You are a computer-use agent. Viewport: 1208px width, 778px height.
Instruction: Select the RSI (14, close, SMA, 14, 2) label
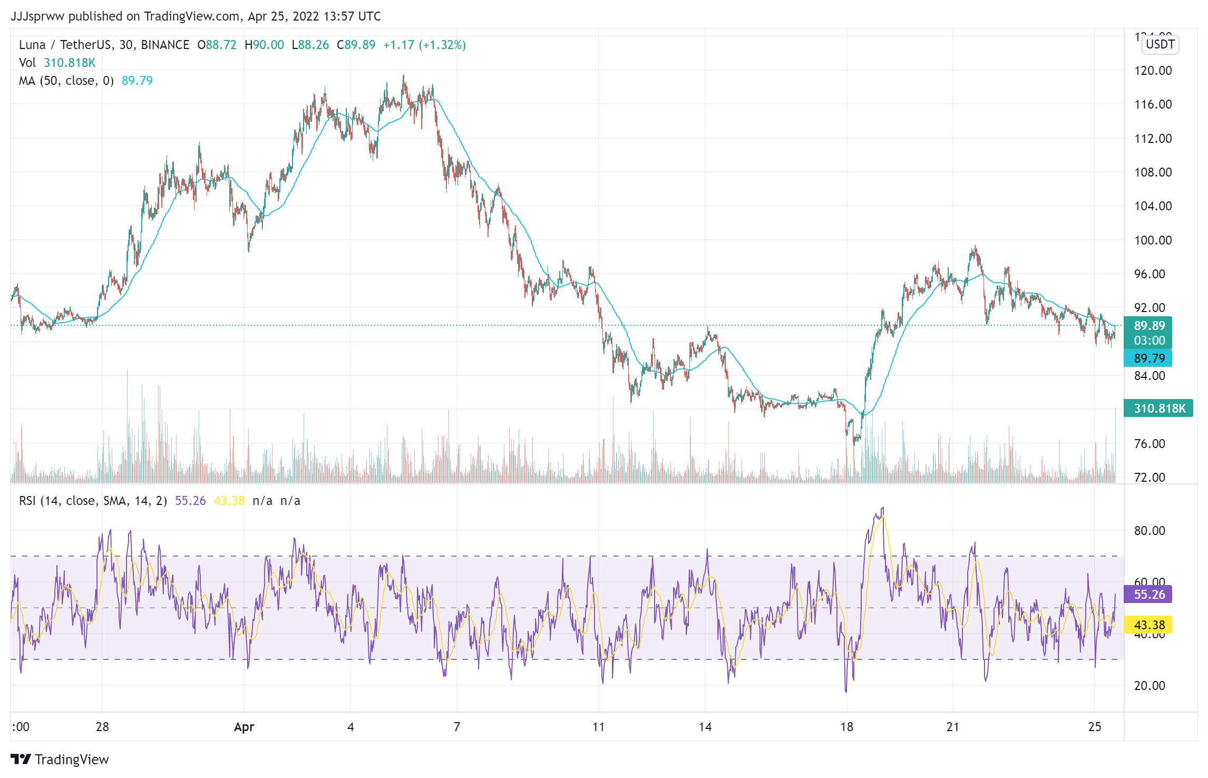coord(93,501)
